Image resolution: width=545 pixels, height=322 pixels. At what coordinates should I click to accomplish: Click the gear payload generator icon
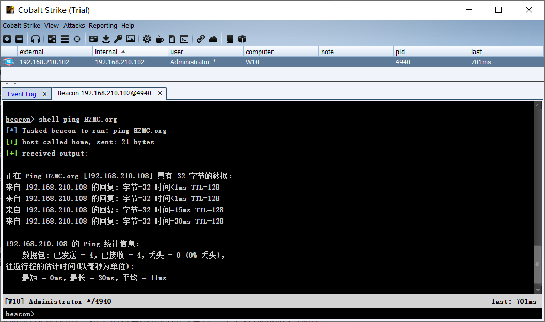147,39
